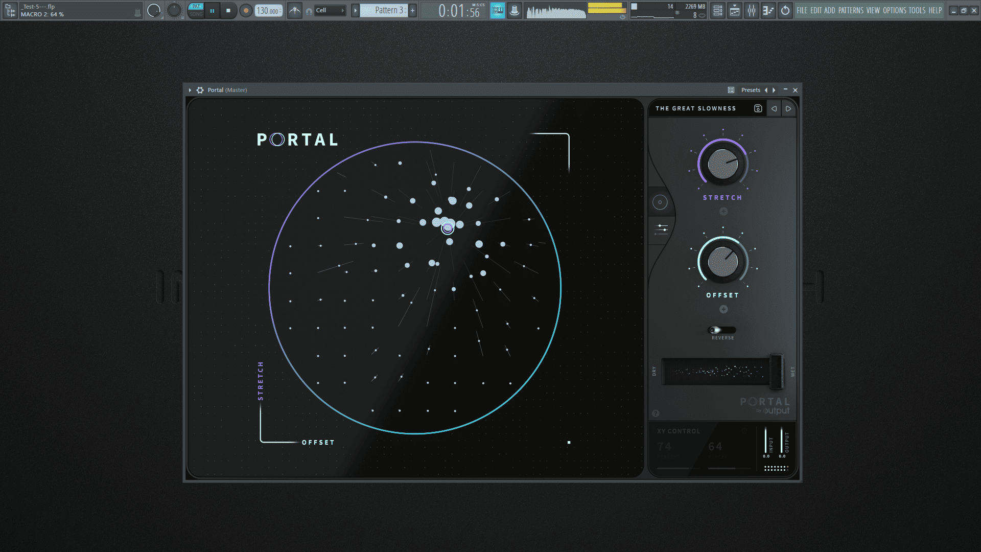Click the INPUT level meter

click(x=766, y=441)
